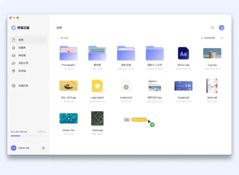Select the Audio.mp3 file icon
239x175 pixels.
tap(126, 86)
